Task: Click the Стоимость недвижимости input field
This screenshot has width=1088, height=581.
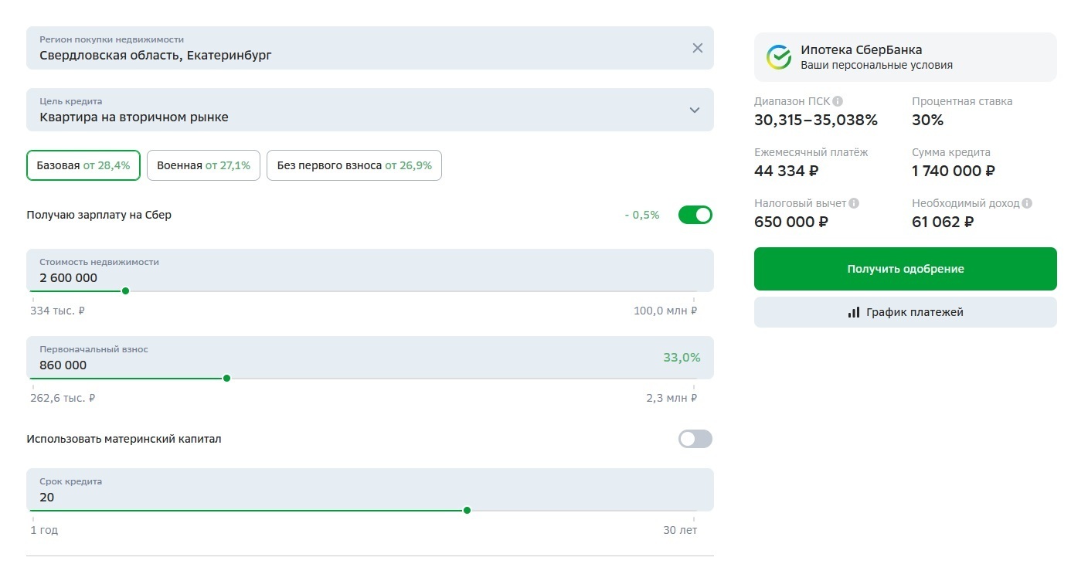Action: point(370,270)
